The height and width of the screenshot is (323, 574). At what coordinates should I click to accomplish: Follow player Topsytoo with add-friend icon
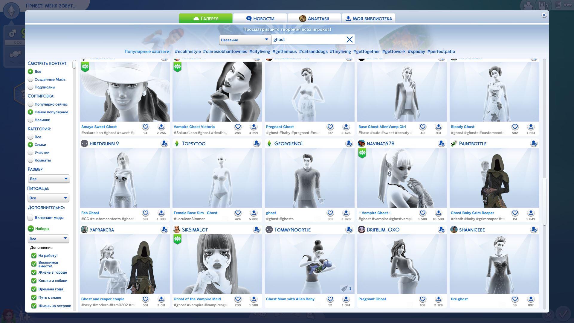click(257, 144)
